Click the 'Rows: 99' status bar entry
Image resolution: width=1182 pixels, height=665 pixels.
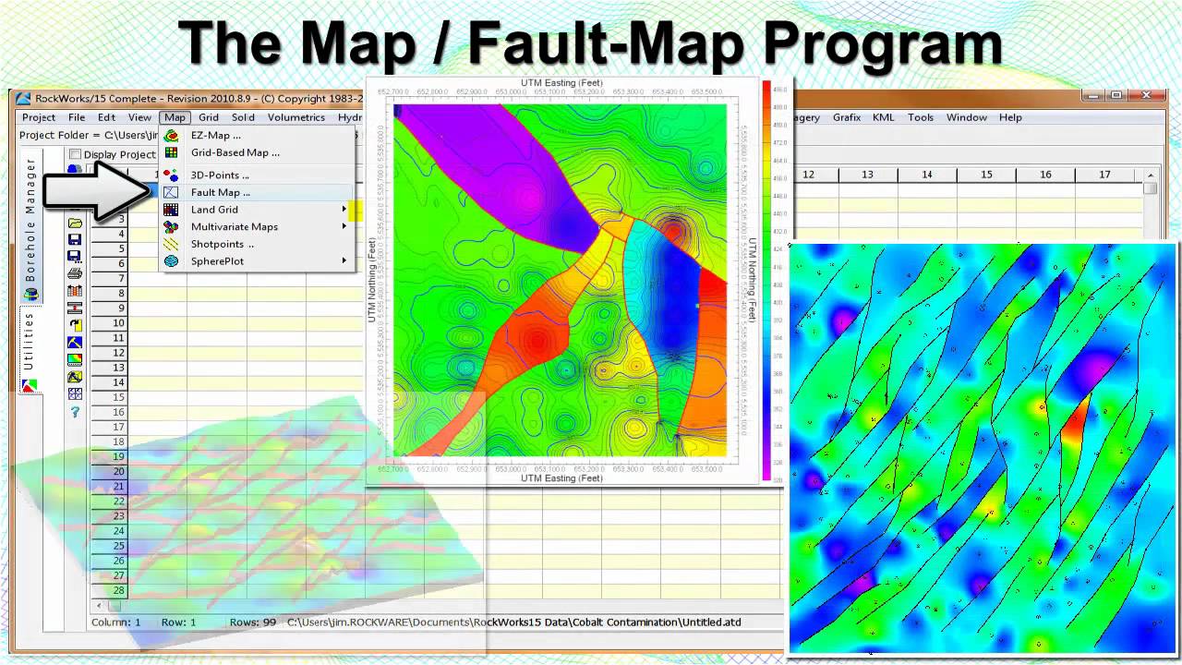point(253,623)
